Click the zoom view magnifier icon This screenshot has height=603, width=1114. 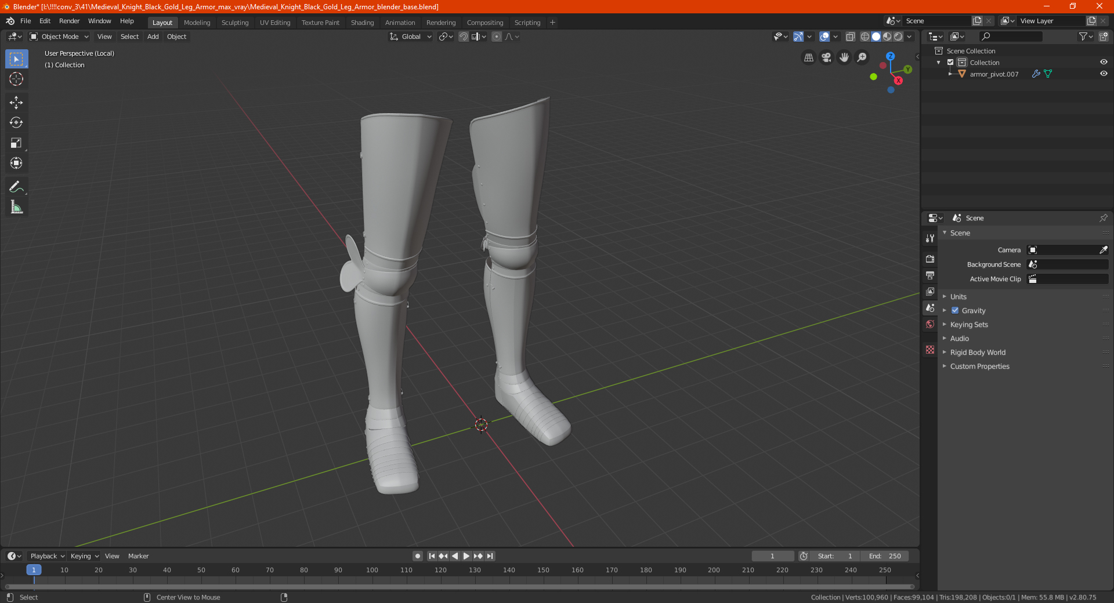(x=862, y=57)
